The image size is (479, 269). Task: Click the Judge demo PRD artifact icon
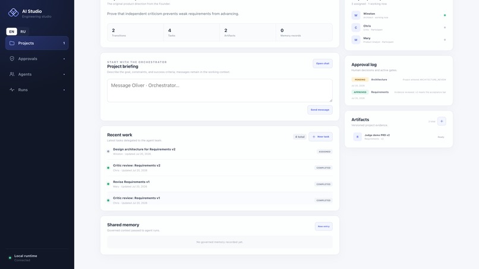pos(357,137)
